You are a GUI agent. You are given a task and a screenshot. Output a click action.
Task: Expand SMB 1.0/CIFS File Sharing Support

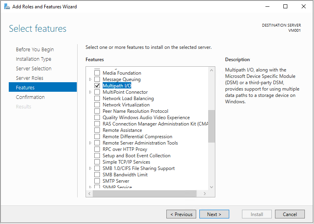[90, 168]
